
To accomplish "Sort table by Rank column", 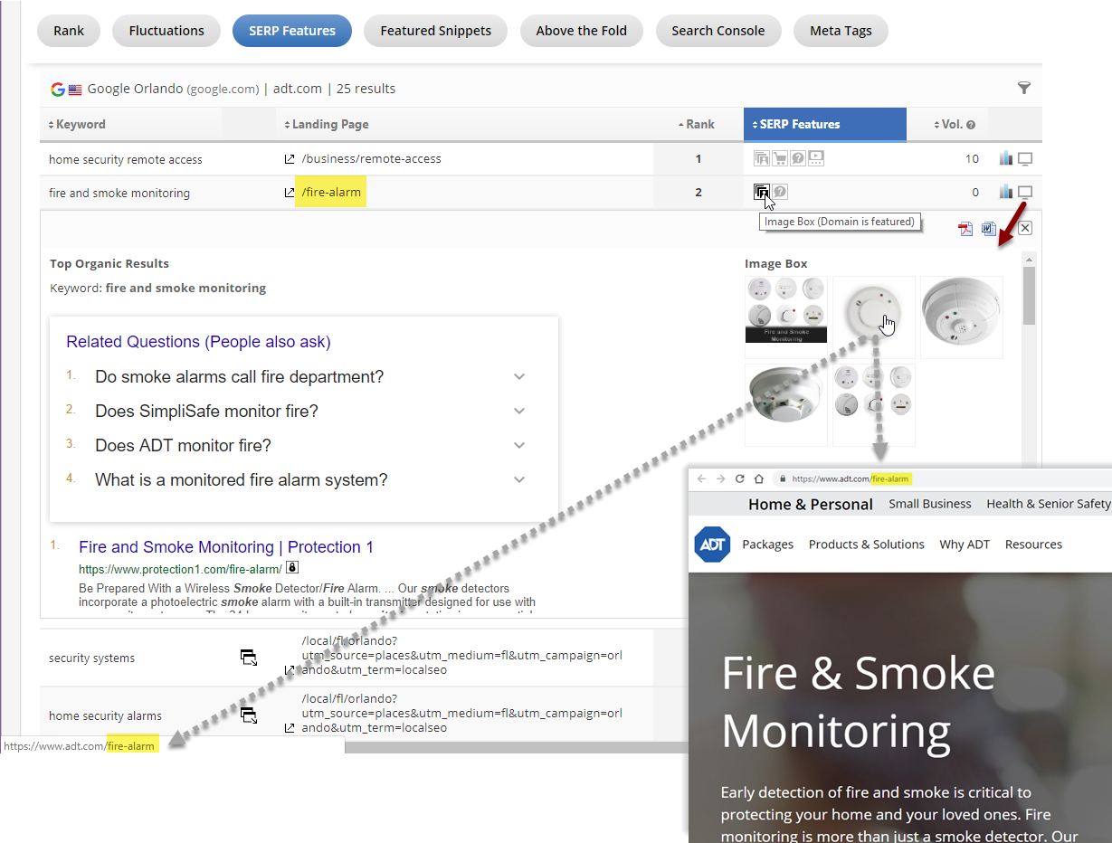I will pyautogui.click(x=696, y=125).
